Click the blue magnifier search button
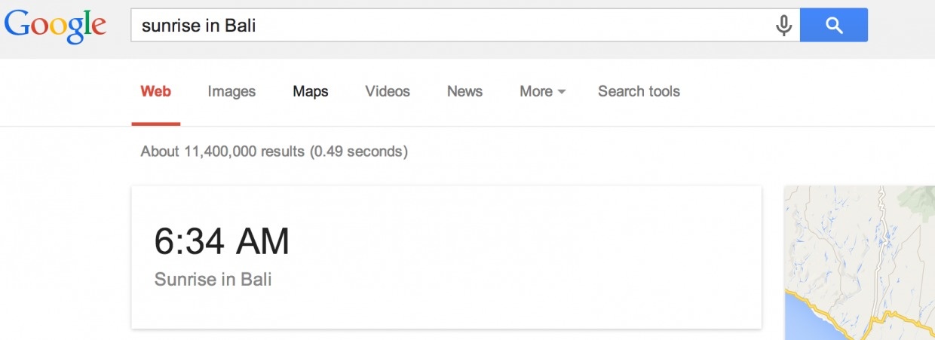935x340 pixels. click(x=834, y=26)
